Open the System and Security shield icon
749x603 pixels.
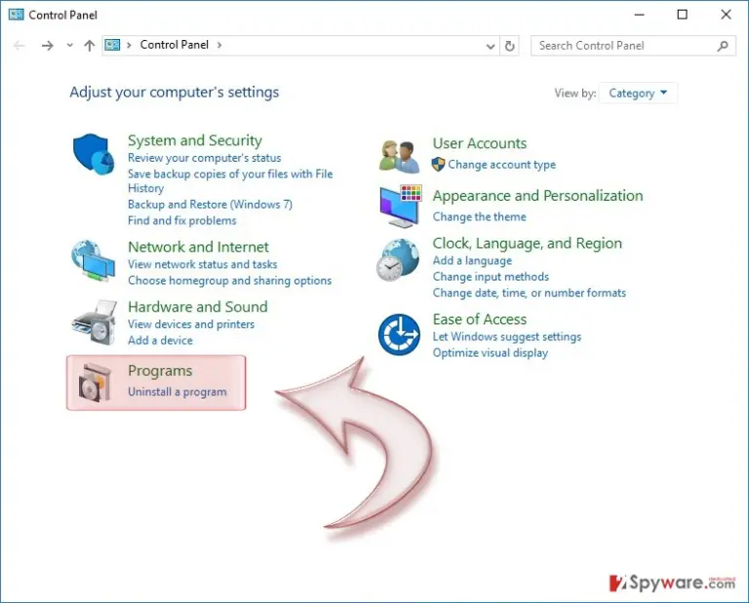point(94,154)
